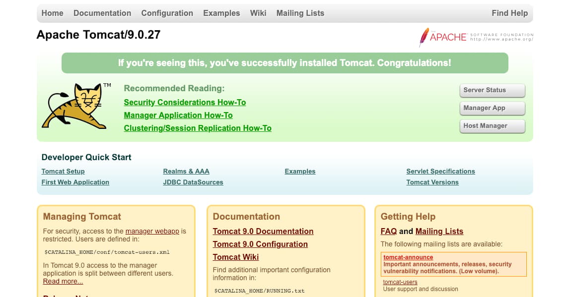This screenshot has height=297, width=568.
Task: Click the Recommended Reading heading
Action: pos(174,88)
